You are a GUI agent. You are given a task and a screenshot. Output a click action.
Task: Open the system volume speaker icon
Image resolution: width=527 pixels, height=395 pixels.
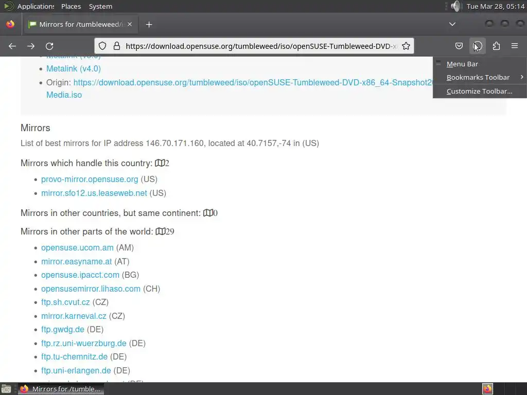456,6
